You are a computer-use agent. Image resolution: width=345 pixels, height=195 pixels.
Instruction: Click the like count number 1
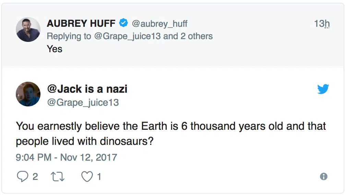tap(99, 177)
